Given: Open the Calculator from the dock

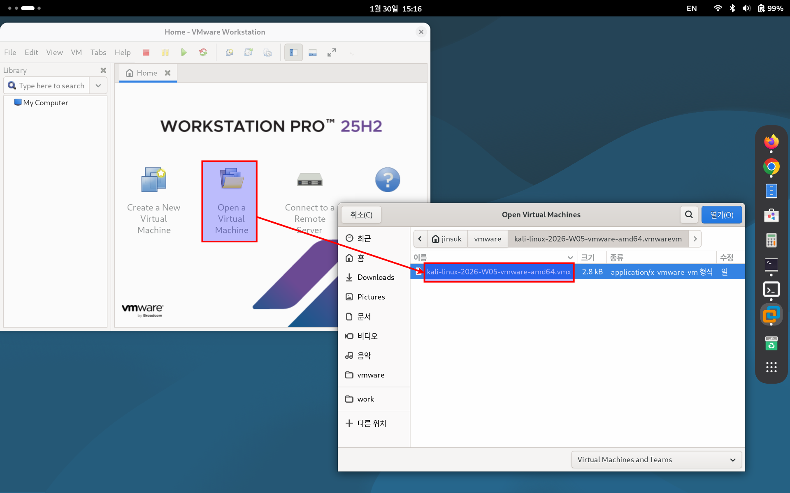Looking at the screenshot, I should pyautogui.click(x=771, y=240).
